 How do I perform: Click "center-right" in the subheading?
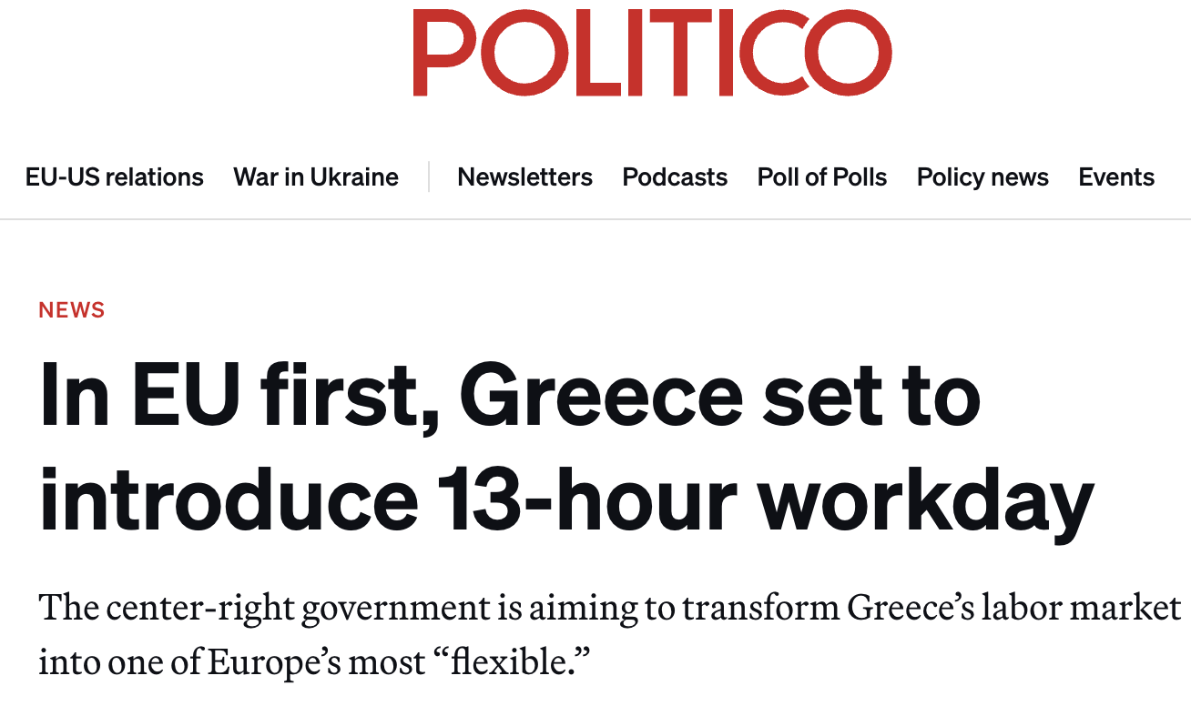[199, 609]
